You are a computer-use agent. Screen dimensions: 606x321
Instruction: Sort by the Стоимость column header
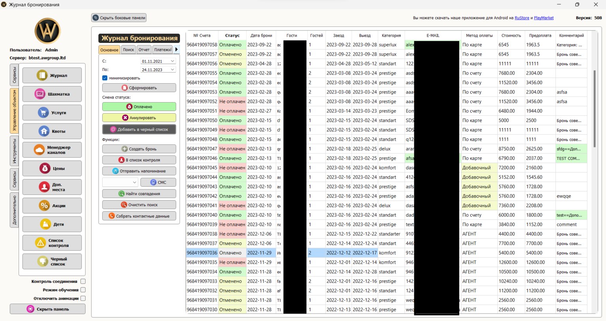pos(511,35)
